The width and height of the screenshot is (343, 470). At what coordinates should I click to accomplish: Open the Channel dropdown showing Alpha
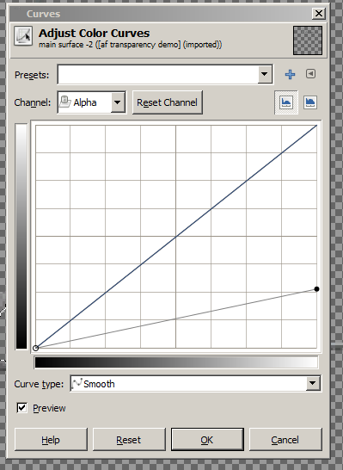click(92, 102)
